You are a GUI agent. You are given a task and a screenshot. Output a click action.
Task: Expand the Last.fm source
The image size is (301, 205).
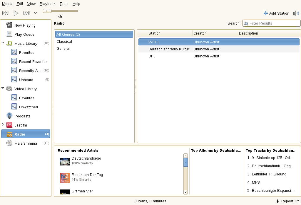3,124
